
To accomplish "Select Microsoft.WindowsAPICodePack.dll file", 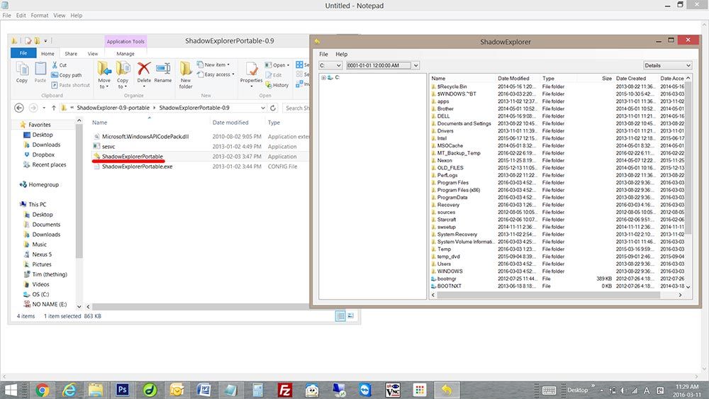I will (145, 137).
